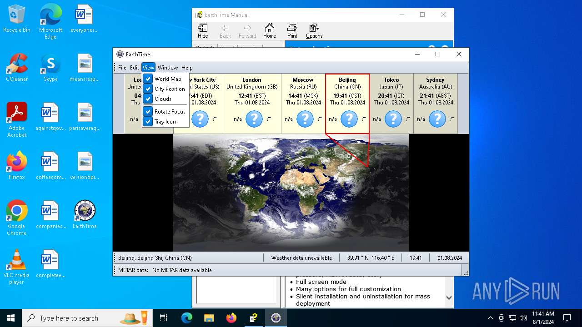
Task: Open the Firefox desktop shortcut
Action: coord(17,166)
